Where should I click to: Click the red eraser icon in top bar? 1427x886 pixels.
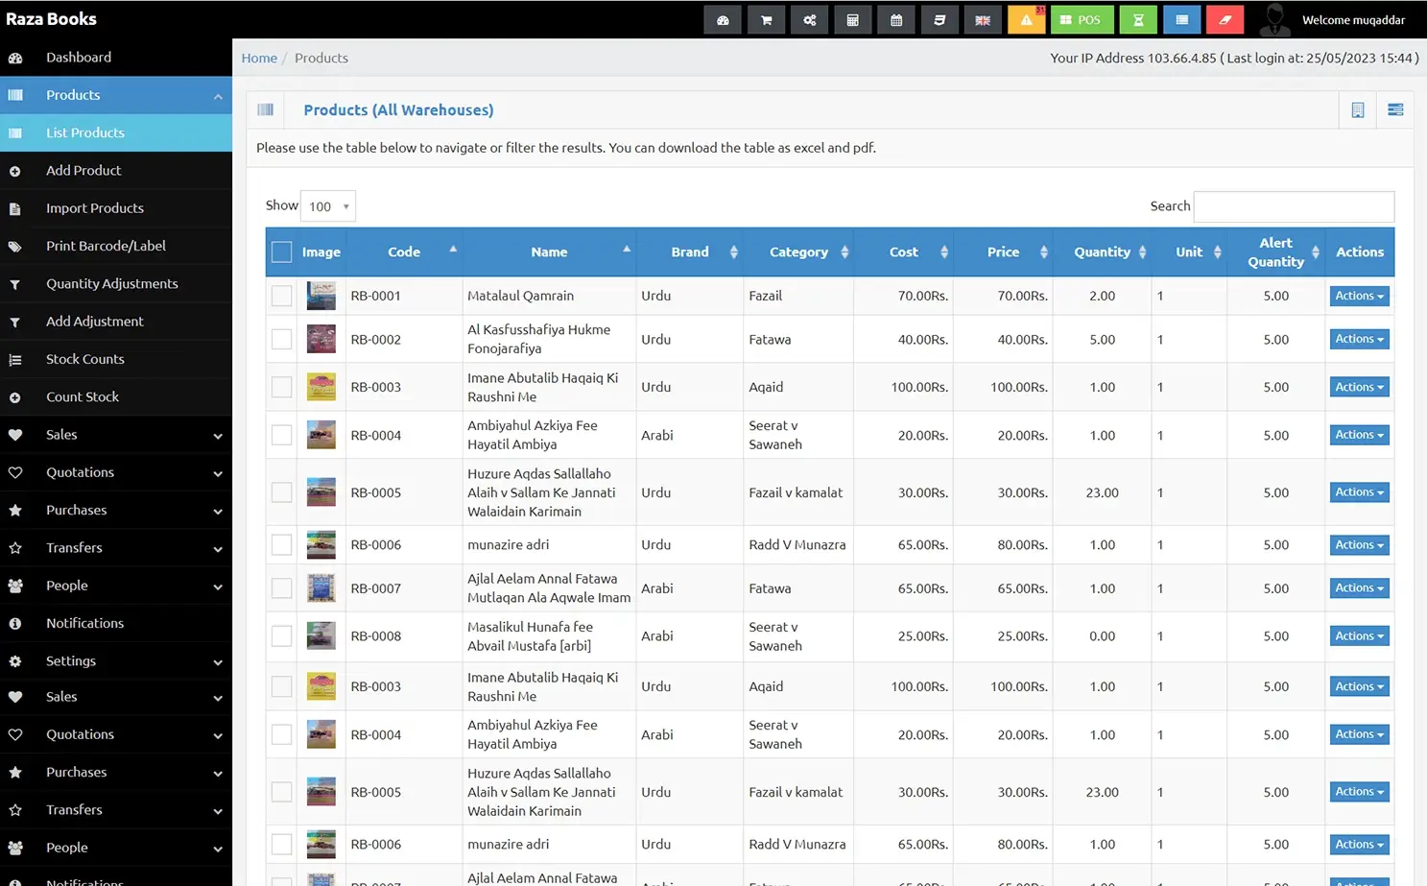point(1225,19)
